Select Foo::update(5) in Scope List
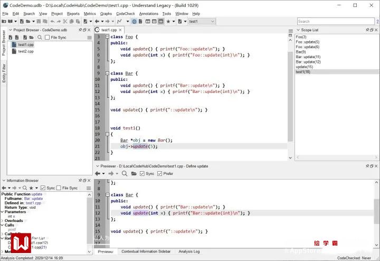 point(307,42)
